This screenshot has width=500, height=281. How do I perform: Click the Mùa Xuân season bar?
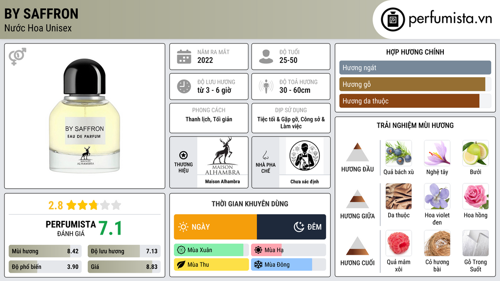211,250
